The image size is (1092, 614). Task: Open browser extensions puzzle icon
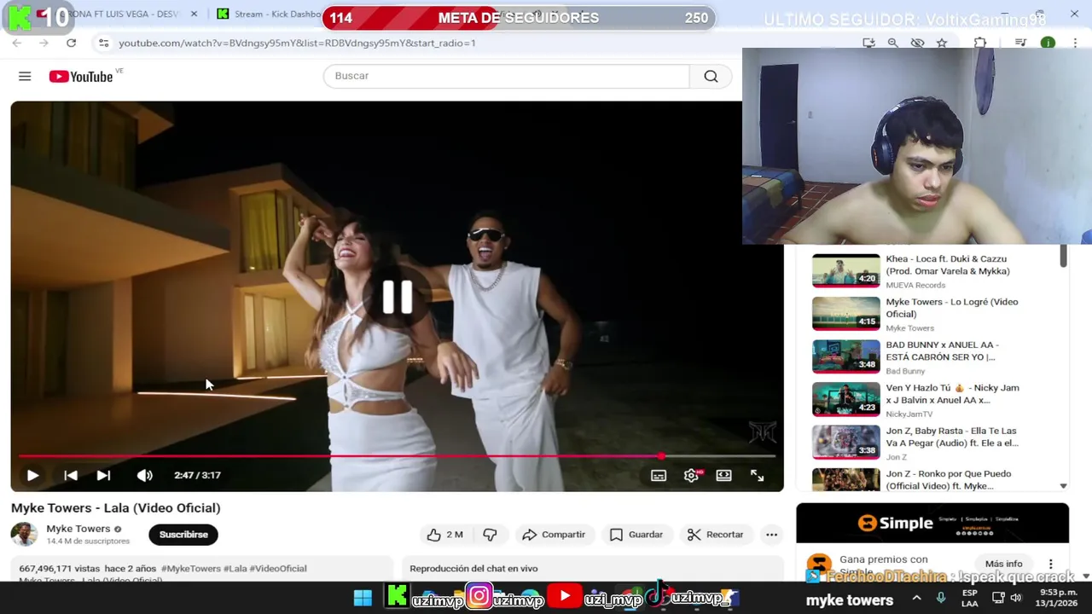point(980,43)
